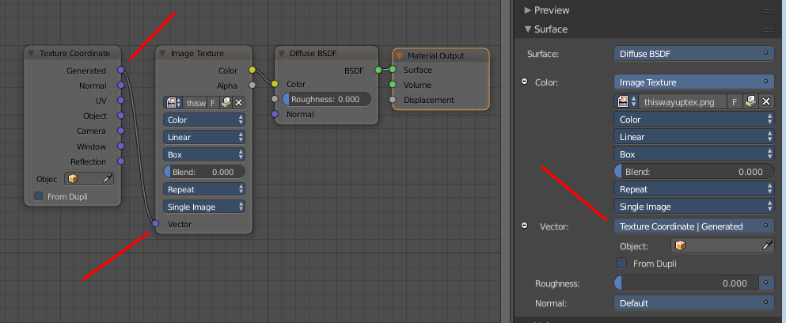
Task: Adjust Roughness slider in Surface panel
Action: point(687,283)
